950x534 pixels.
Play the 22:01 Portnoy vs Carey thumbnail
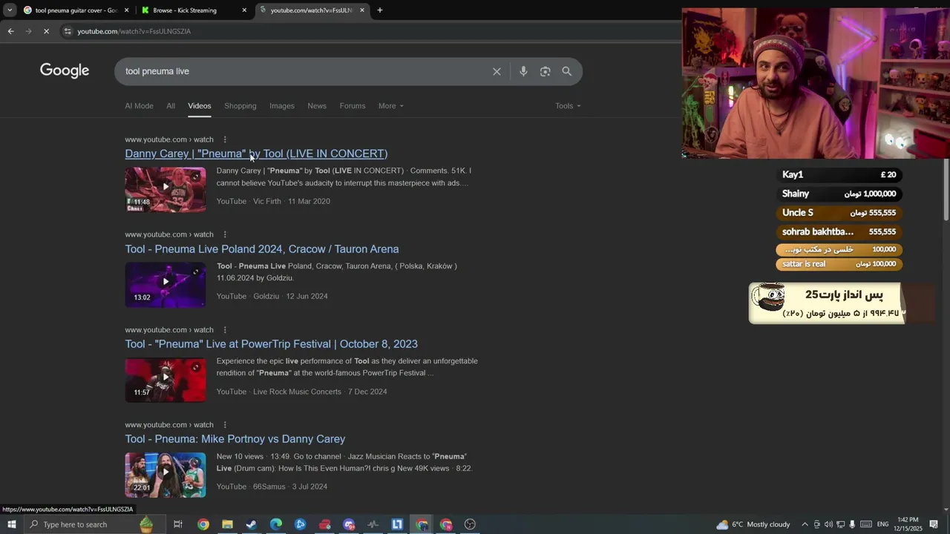[x=166, y=475]
